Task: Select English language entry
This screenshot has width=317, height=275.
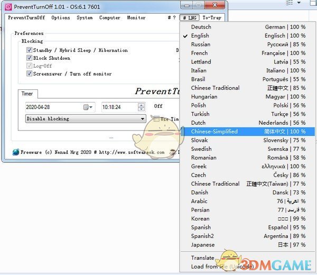Action: (247, 35)
